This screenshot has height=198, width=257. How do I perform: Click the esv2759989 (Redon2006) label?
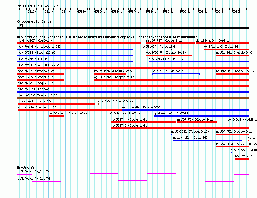coord(141,107)
